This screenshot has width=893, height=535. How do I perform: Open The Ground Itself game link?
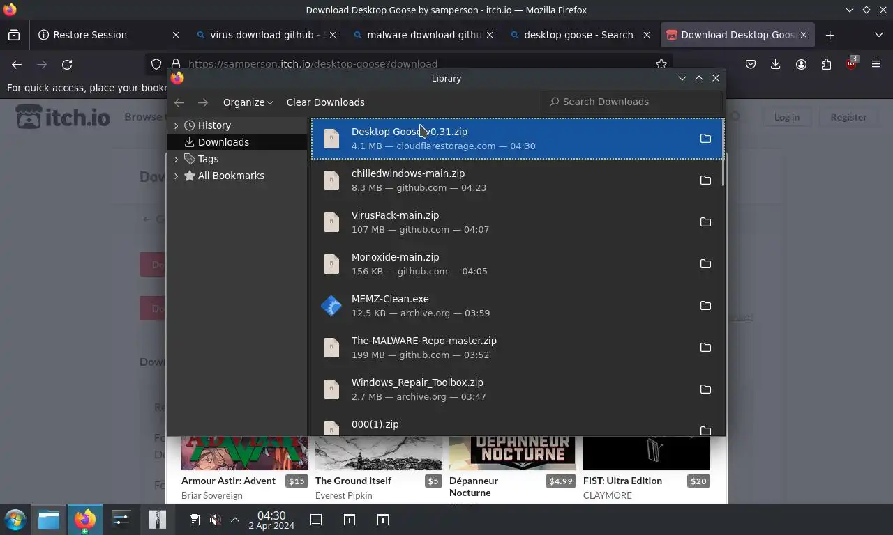353,481
